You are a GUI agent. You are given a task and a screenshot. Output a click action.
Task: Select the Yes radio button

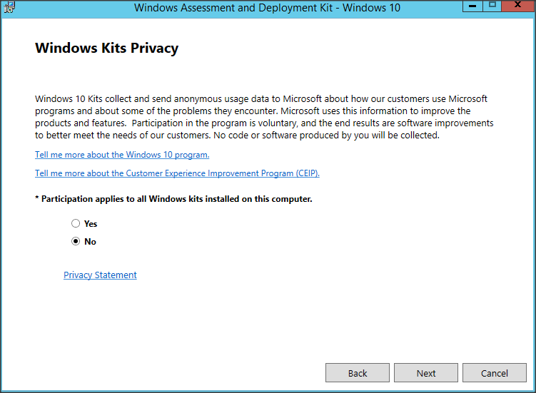76,224
